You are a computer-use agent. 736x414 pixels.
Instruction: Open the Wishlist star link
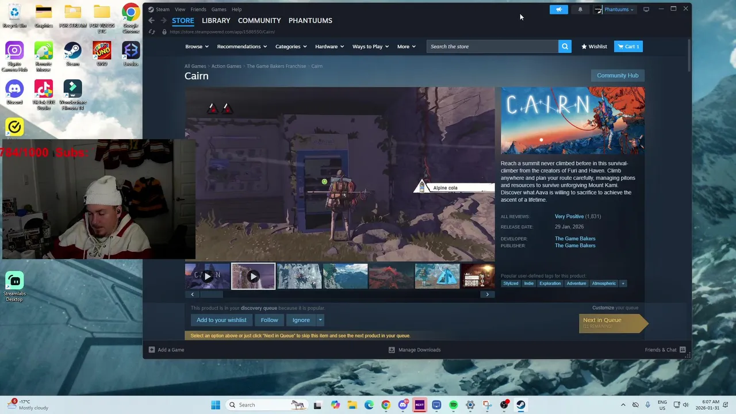[x=594, y=47]
